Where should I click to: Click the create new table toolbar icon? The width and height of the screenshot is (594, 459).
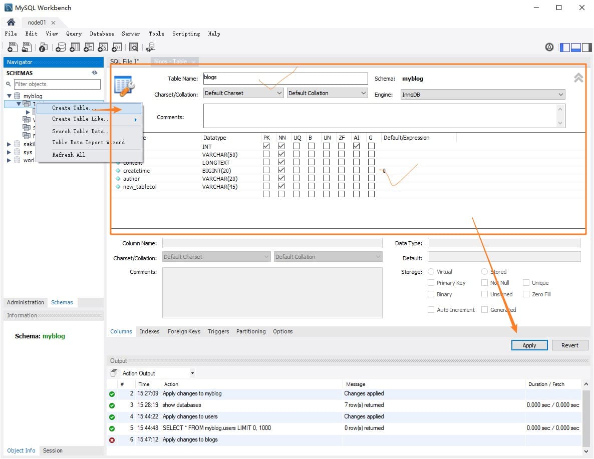pyautogui.click(x=75, y=47)
